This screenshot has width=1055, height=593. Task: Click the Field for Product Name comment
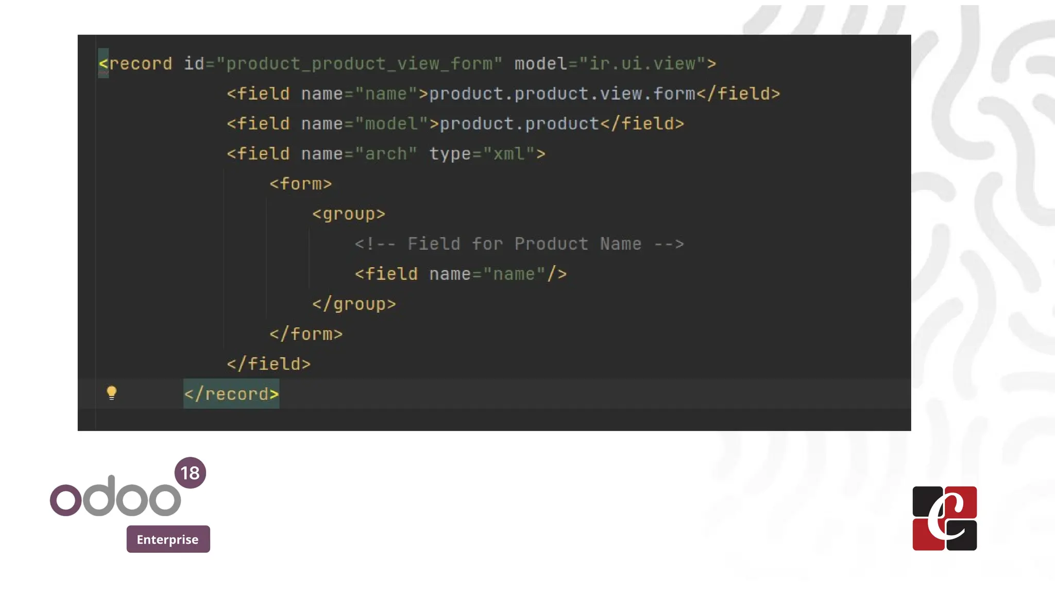tap(519, 244)
